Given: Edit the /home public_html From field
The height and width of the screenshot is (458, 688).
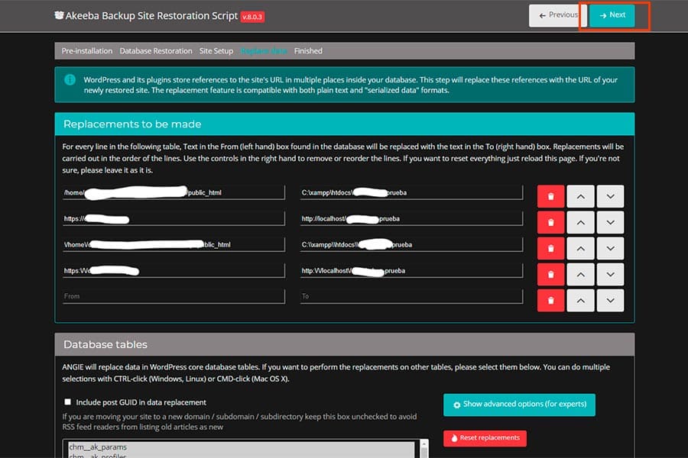Looking at the screenshot, I should pyautogui.click(x=174, y=192).
